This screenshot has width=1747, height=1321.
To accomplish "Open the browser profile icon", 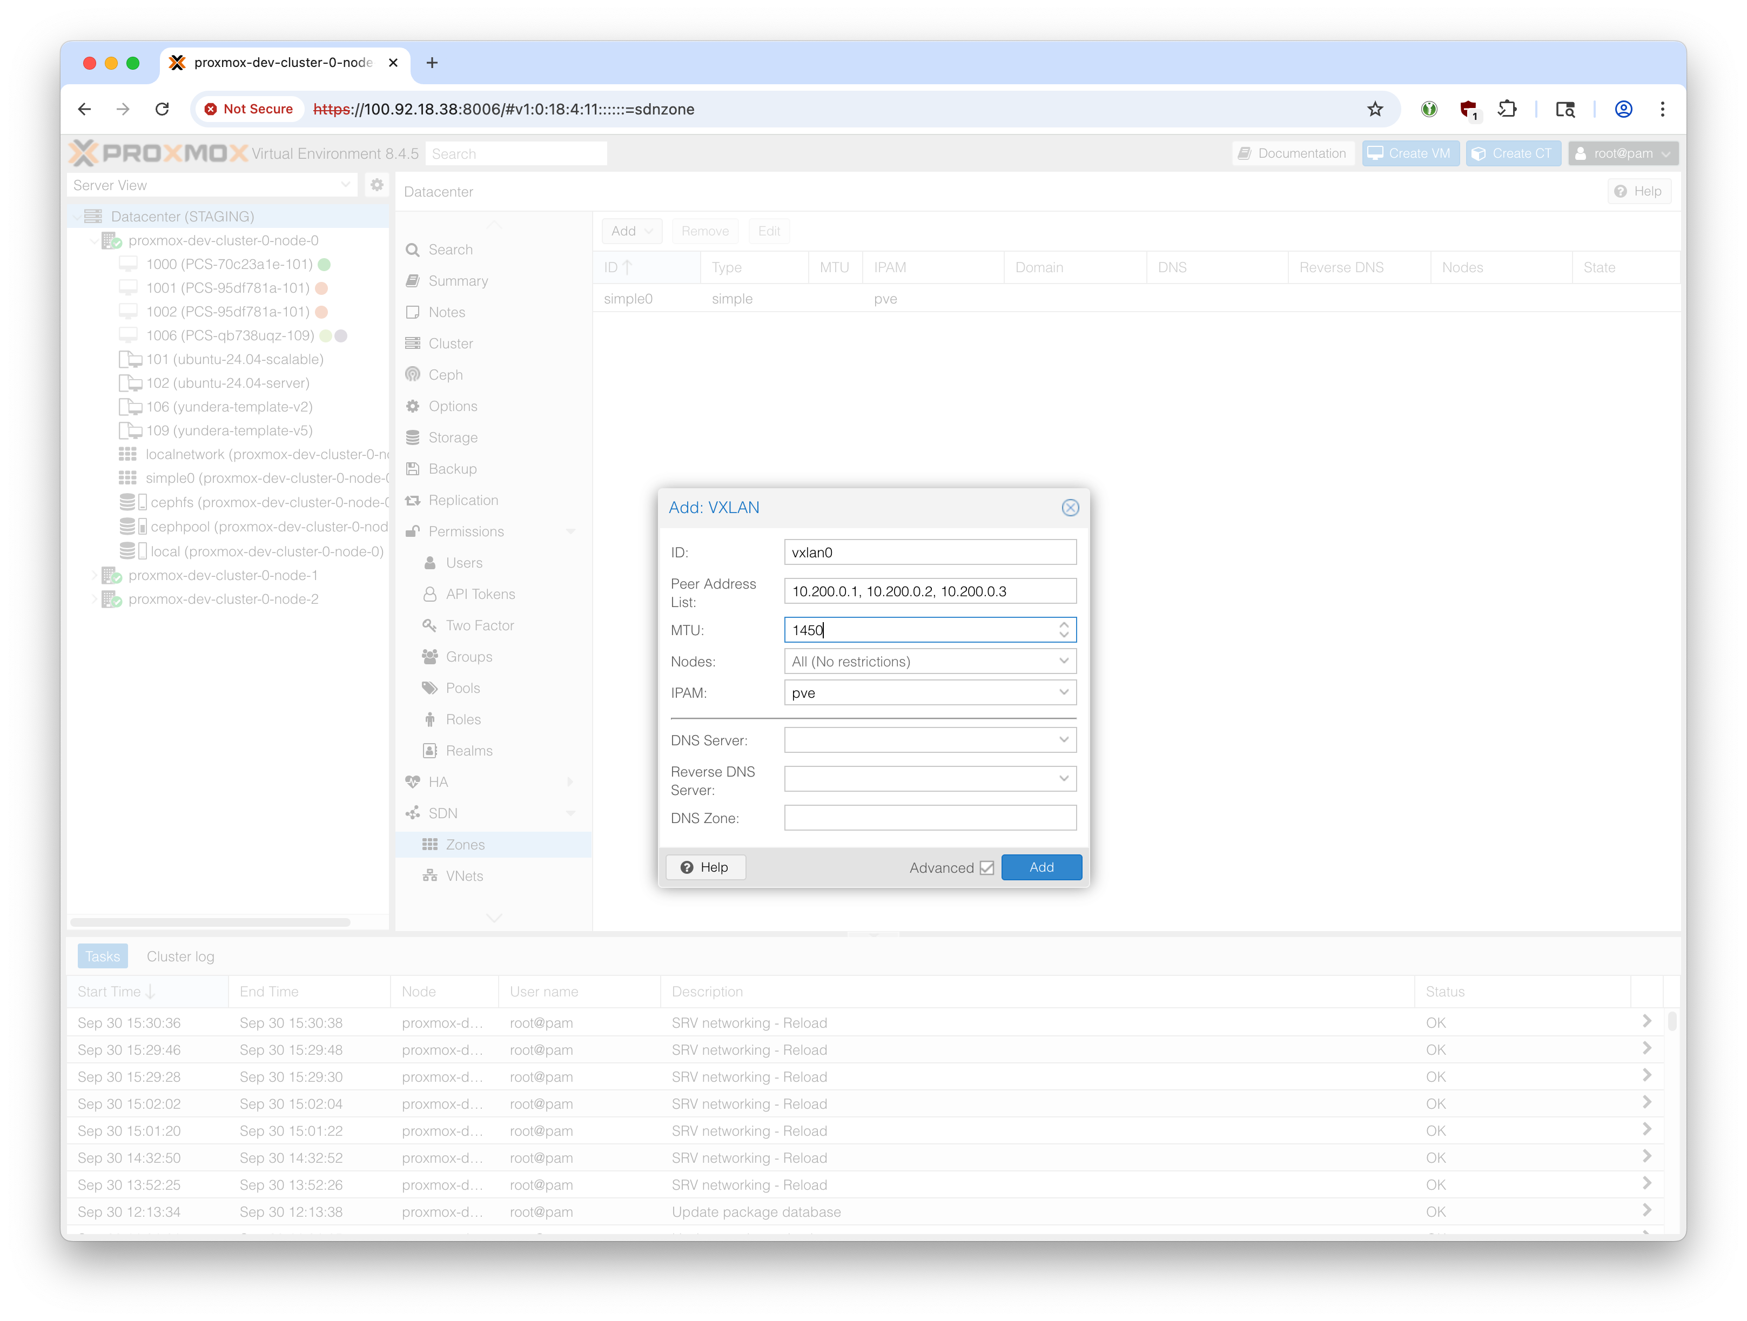I will 1623,109.
